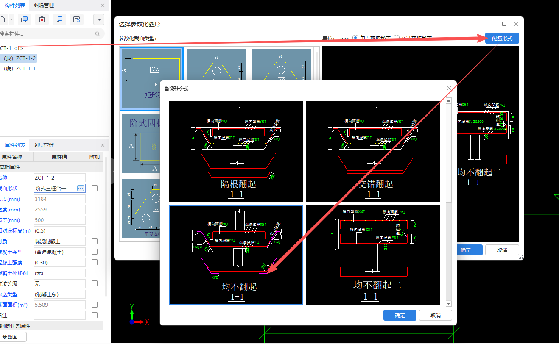This screenshot has height=344, width=559.
Task: Confirm 配筋形式 dialog with 确定
Action: [x=400, y=315]
